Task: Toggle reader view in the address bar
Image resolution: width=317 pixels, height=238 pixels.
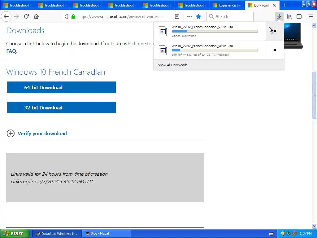Action: click(x=177, y=17)
